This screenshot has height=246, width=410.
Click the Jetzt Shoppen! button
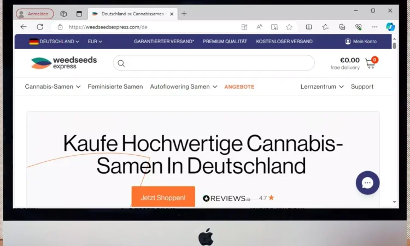pyautogui.click(x=163, y=197)
